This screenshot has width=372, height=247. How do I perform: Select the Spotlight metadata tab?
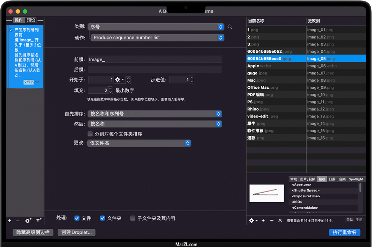[x=356, y=179]
